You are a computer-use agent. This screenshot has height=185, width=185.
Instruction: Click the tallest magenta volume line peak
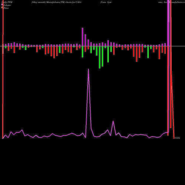[88, 70]
